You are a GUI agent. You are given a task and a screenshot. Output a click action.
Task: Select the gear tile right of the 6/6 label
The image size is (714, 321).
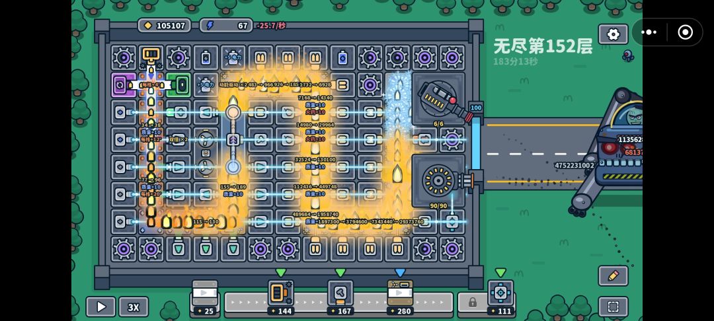pyautogui.click(x=452, y=139)
